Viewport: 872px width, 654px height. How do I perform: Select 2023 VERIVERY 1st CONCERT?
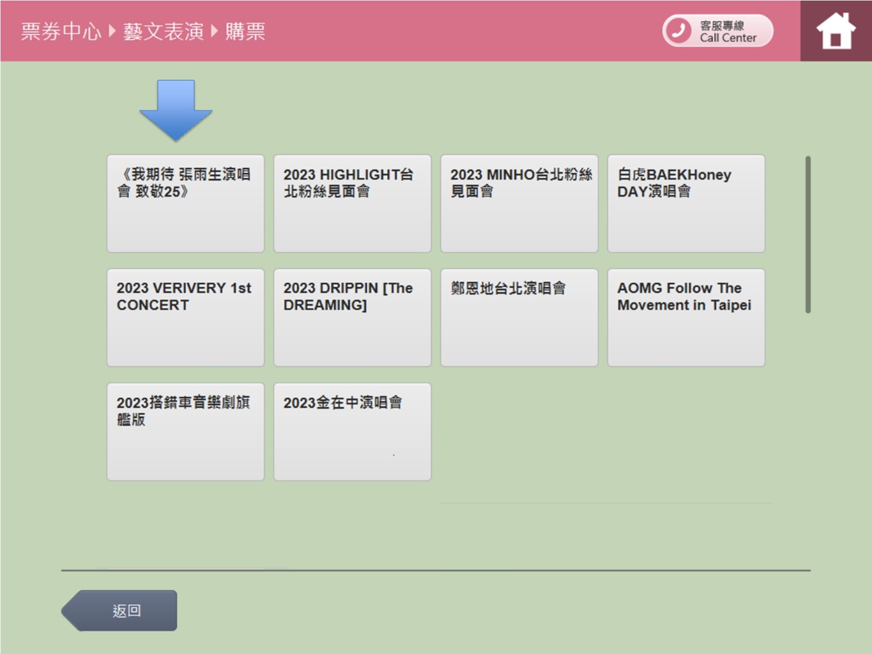[x=185, y=317]
